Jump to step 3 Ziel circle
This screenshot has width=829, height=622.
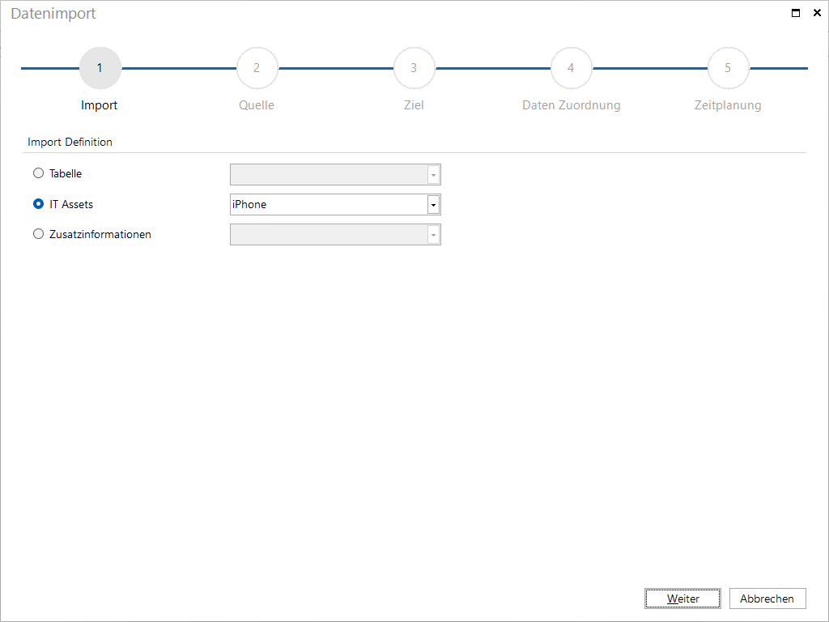(x=414, y=68)
